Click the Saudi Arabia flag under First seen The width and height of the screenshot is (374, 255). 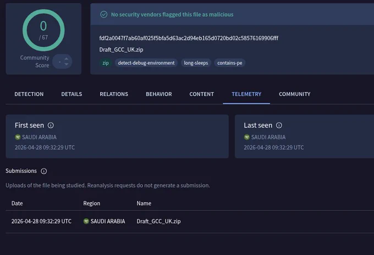[x=18, y=137]
